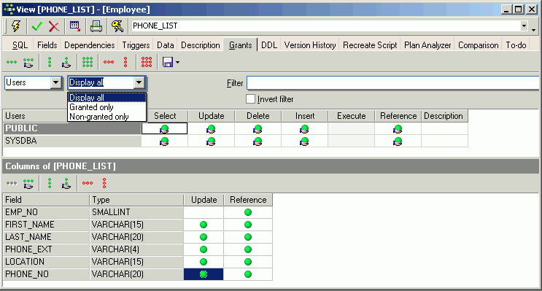This screenshot has height=291, width=542.
Task: Select the SYSDBA user row
Action: (72, 141)
